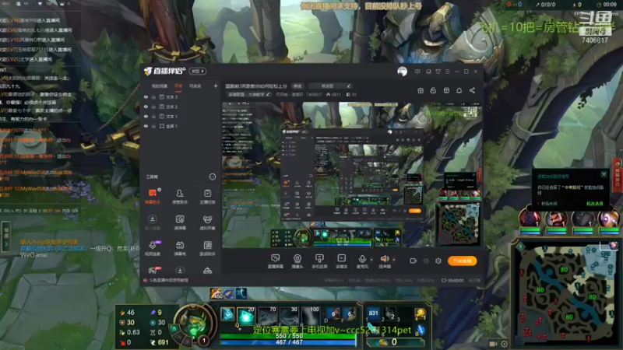Open the mode selector pill beside app logo
Screen dimensions: 623x350
[x=198, y=72]
